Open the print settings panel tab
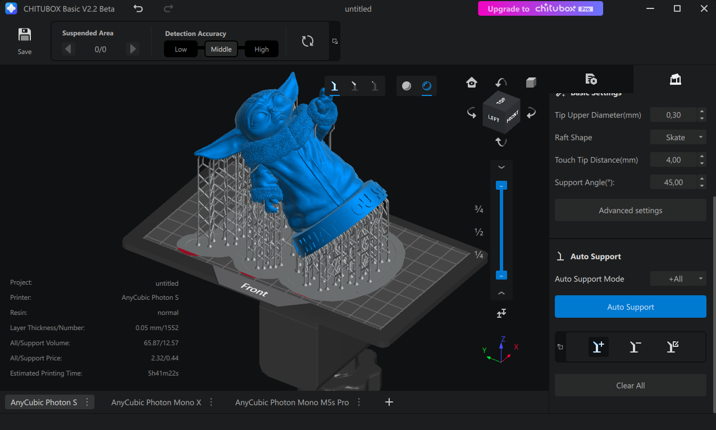 [590, 79]
